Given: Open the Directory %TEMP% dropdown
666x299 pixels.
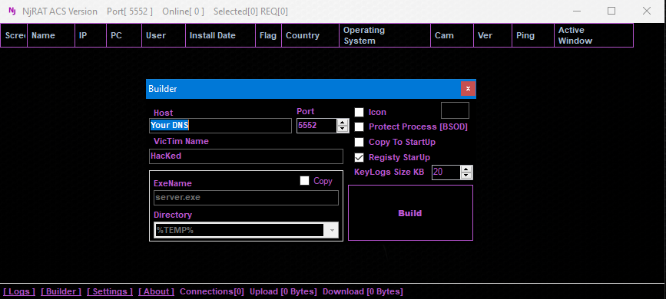Looking at the screenshot, I should [x=332, y=230].
